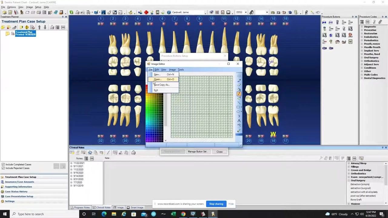Collapse the Oral Surgery note templates group
The height and width of the screenshot is (218, 388).
click(349, 180)
